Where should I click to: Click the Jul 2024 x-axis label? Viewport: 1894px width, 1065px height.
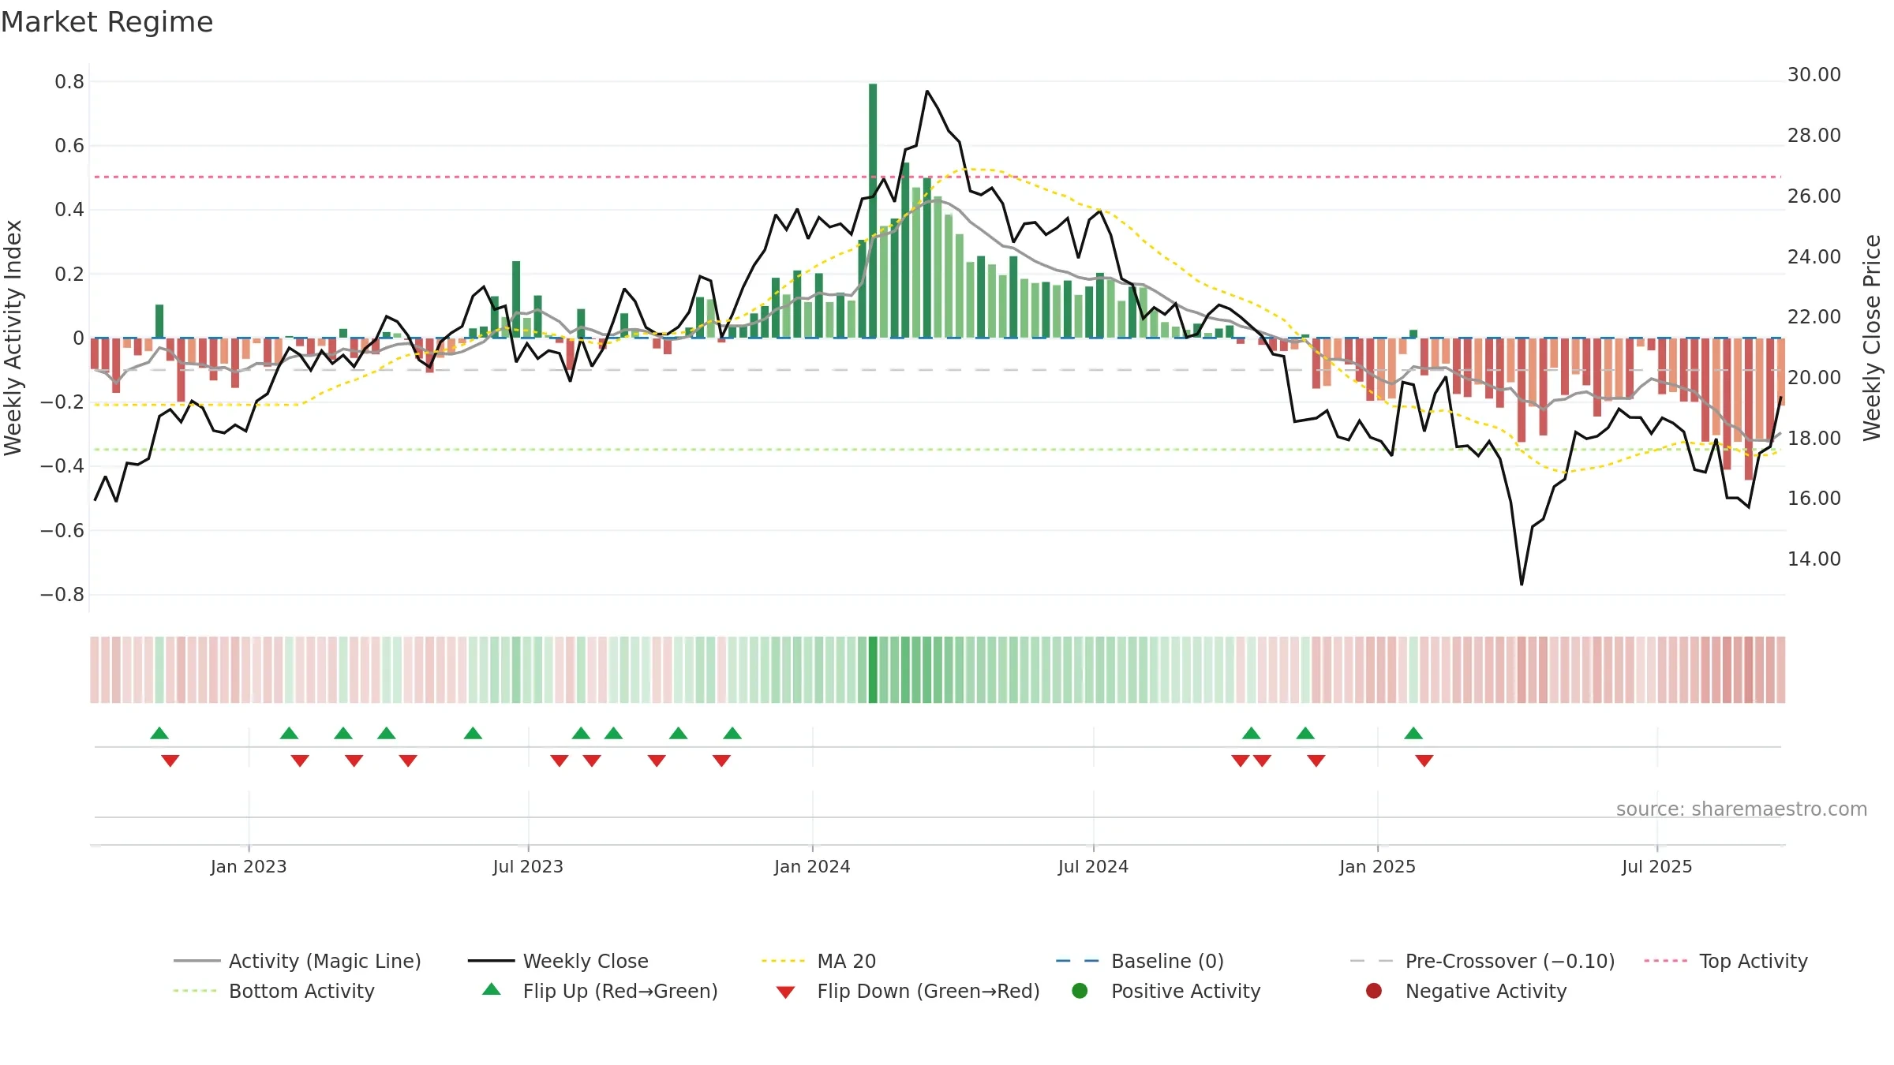tap(1093, 866)
